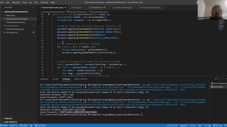Click the Run: Main gear icon
The width and height of the screenshot is (227, 127).
[212, 87]
